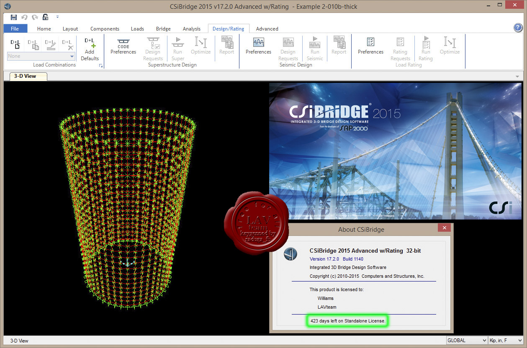Open Superstructure Design CODE Preferences
The width and height of the screenshot is (527, 348).
(123, 46)
